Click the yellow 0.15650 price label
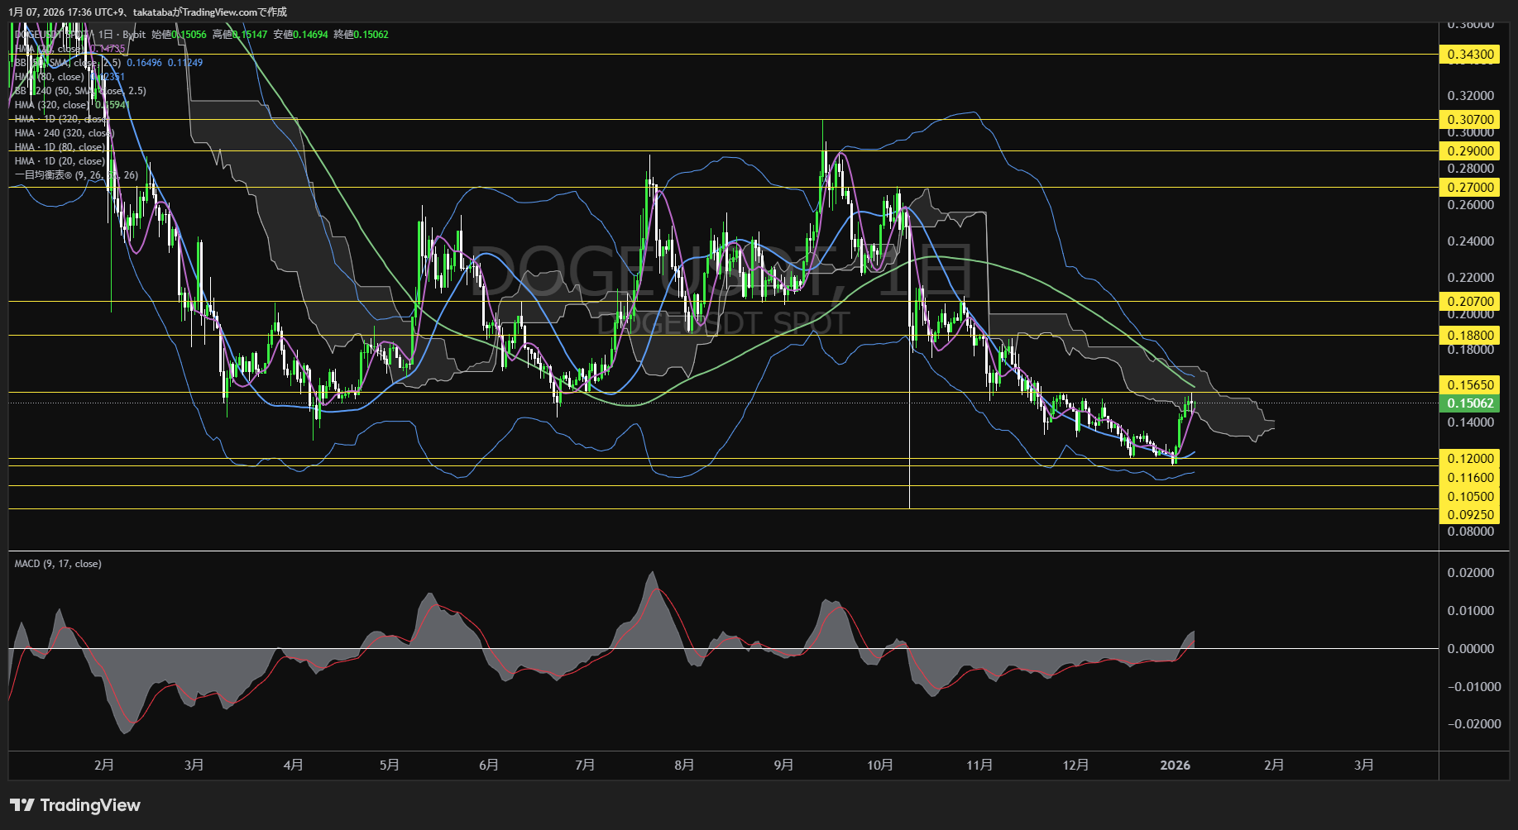Screen dimensions: 1518x830 1470,385
